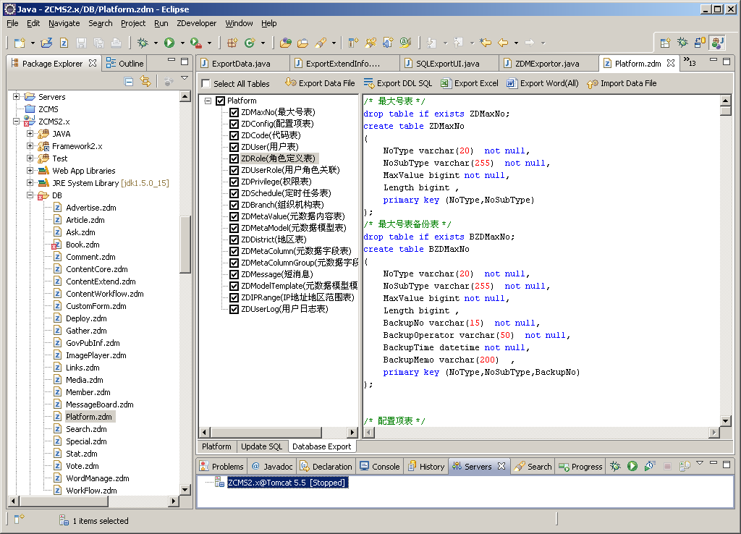Click the Debug bug icon in main toolbar

pyautogui.click(x=143, y=43)
